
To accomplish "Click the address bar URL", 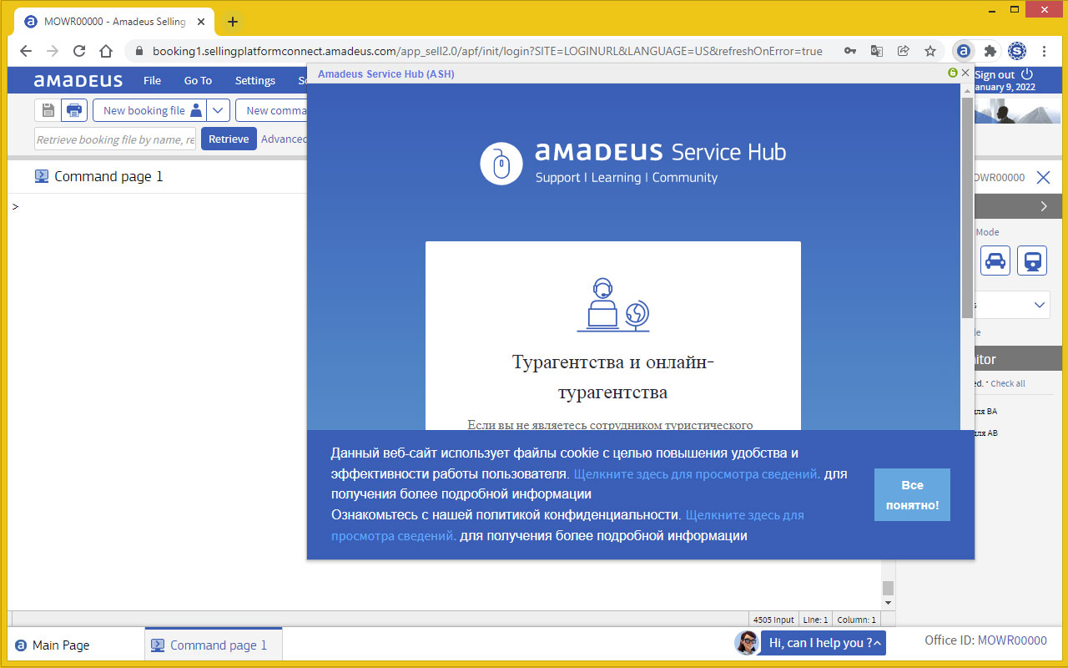I will point(487,51).
